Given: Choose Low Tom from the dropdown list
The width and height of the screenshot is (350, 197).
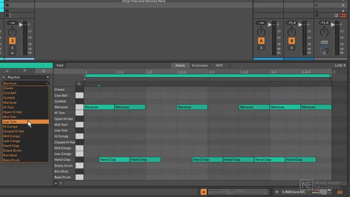Looking at the screenshot, I should point(26,121).
